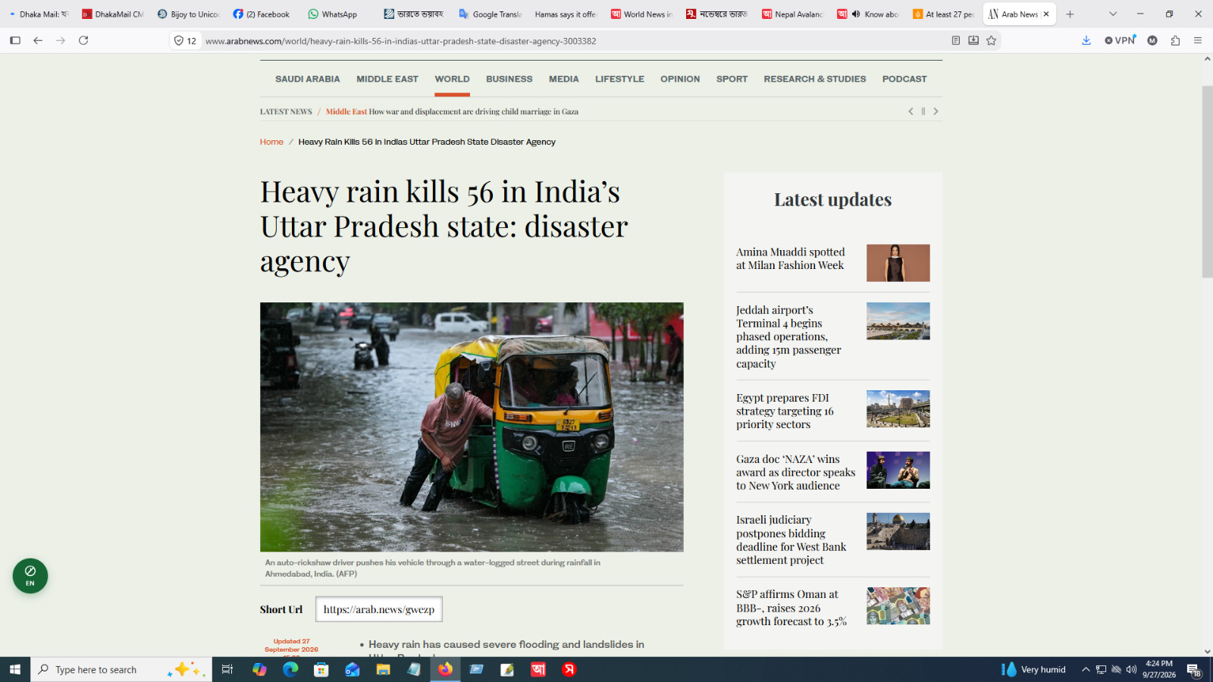Expand the list of all tabs
Viewport: 1213px width, 682px height.
tap(1113, 14)
